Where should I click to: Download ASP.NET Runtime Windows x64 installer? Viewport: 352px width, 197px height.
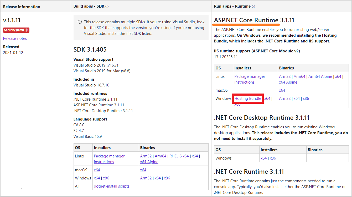tap(267, 98)
